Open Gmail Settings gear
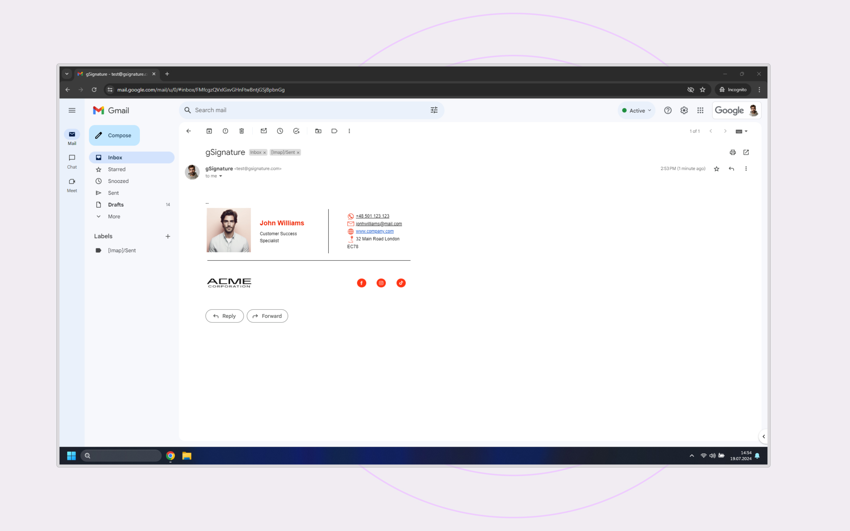Image resolution: width=850 pixels, height=531 pixels. [684, 111]
